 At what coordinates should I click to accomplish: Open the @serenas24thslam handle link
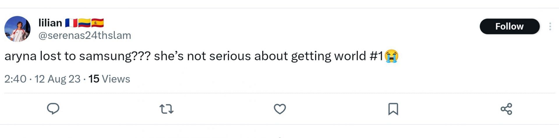[85, 35]
